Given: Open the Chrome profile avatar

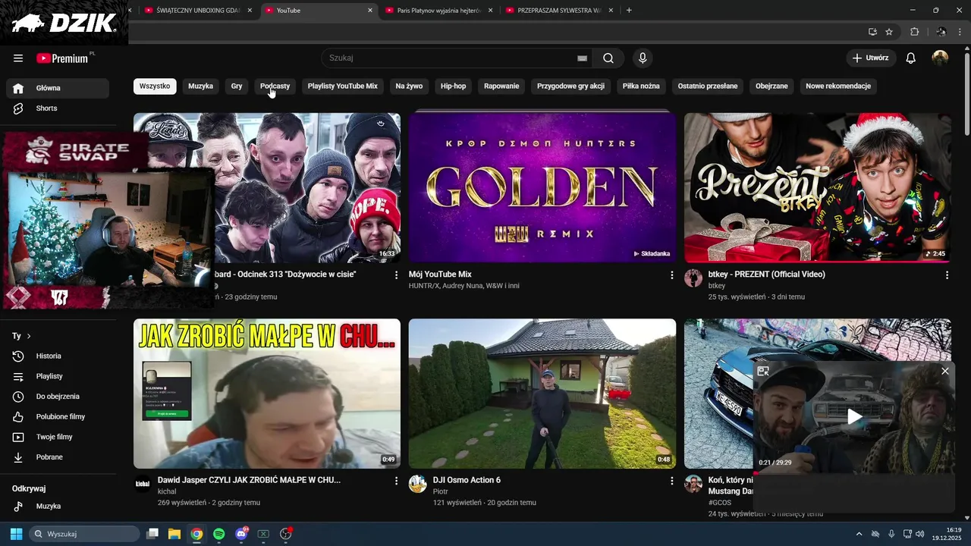Looking at the screenshot, I should point(941,32).
